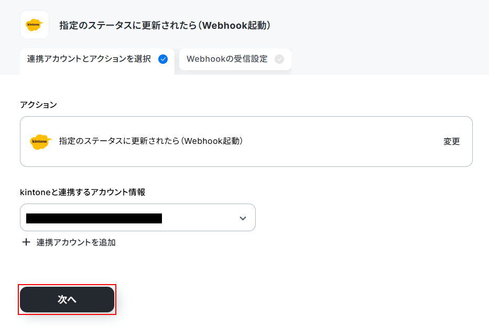Click the blue checkmark on the first tab
489x327 pixels.
click(163, 59)
